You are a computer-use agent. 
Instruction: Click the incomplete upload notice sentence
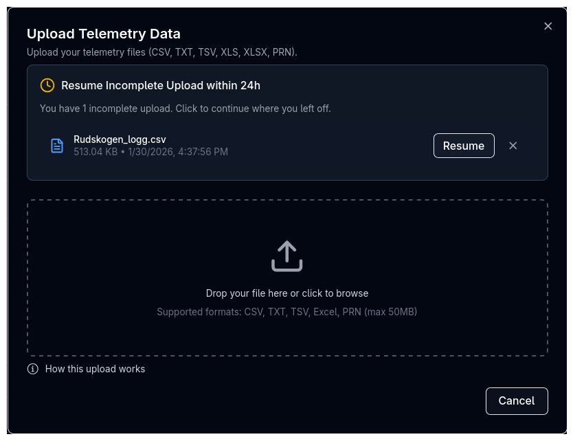(186, 109)
